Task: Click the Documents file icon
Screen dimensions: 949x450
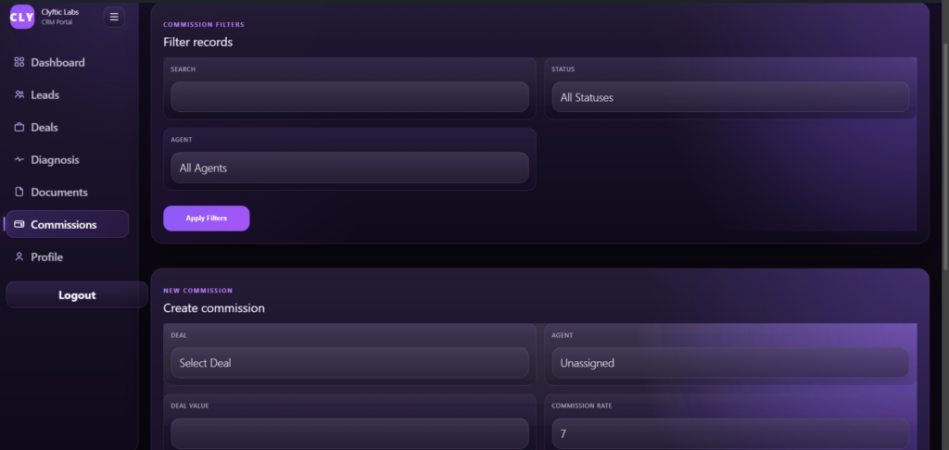Action: click(19, 192)
